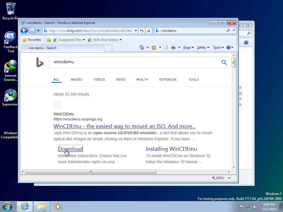Click Windows Media Player taskbar icon
This screenshot has width=283, height=212.
click(x=58, y=206)
